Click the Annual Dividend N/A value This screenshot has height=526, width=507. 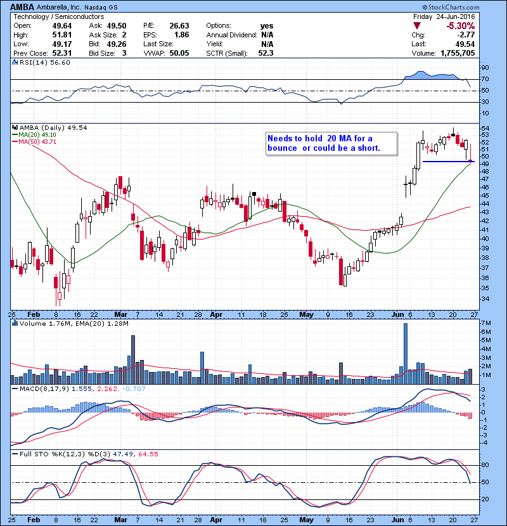tap(267, 35)
